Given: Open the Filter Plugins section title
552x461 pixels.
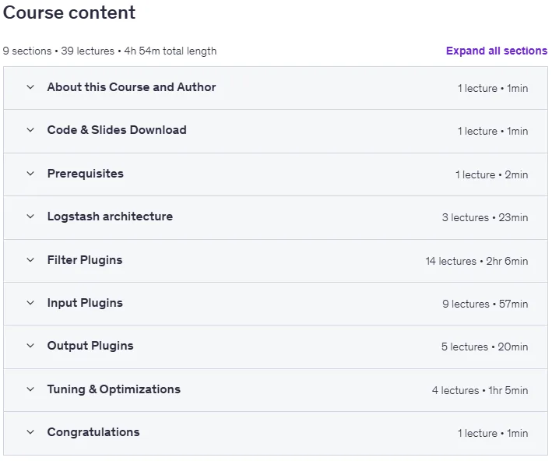Looking at the screenshot, I should 85,260.
